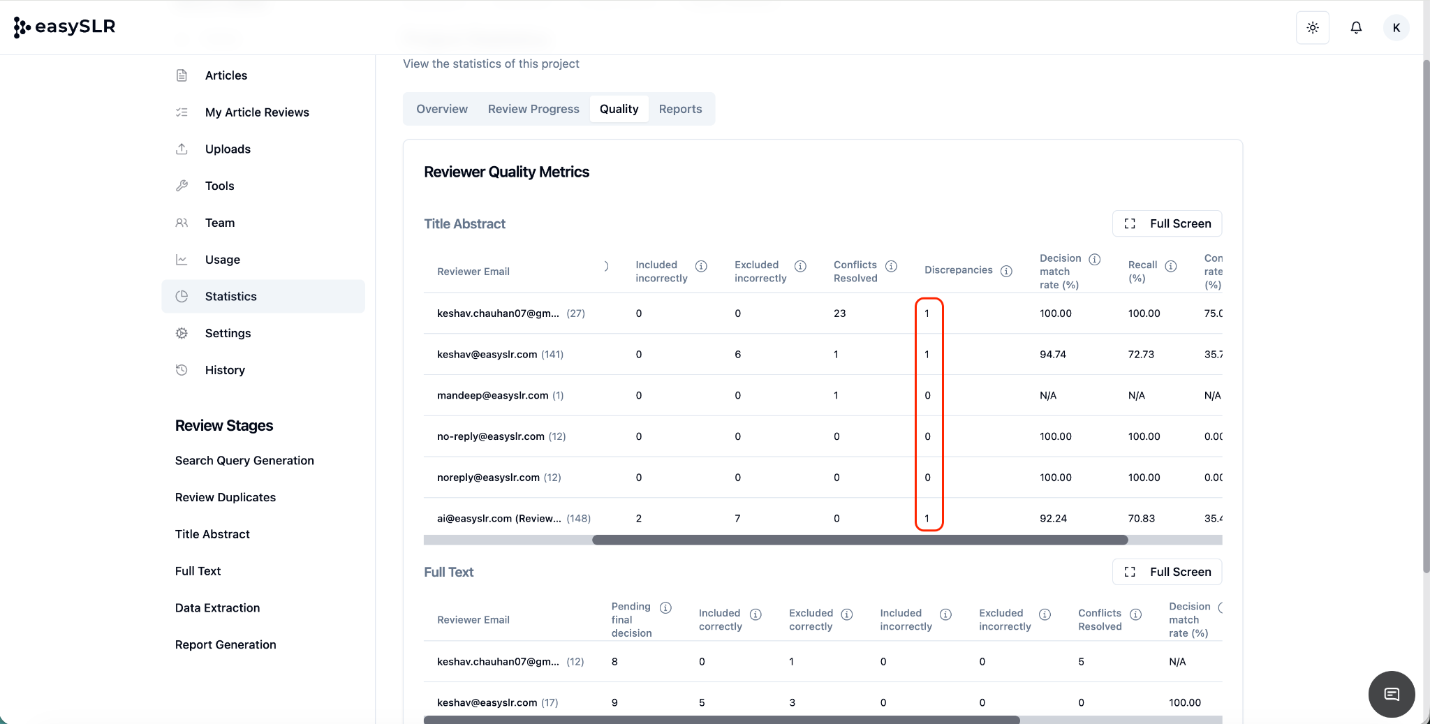This screenshot has height=724, width=1430.
Task: Toggle the light/dark theme sun icon
Action: tap(1313, 28)
